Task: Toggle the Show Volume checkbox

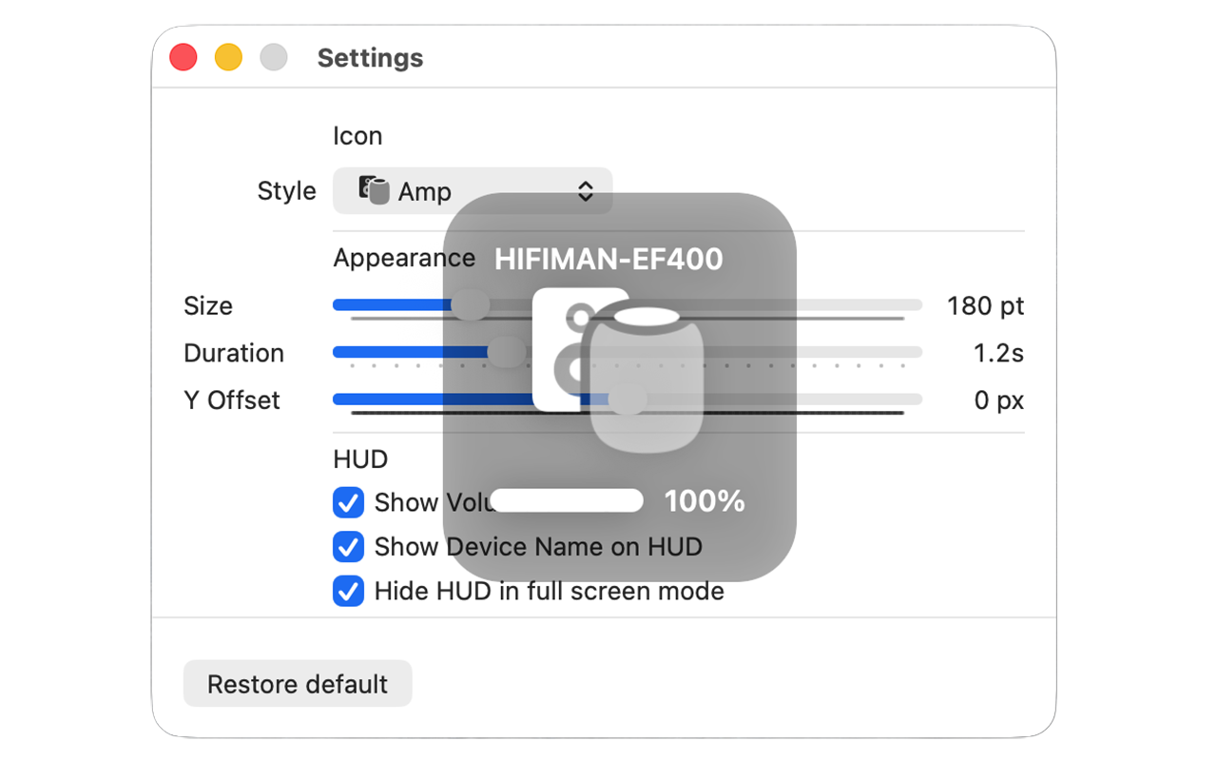Action: click(348, 502)
